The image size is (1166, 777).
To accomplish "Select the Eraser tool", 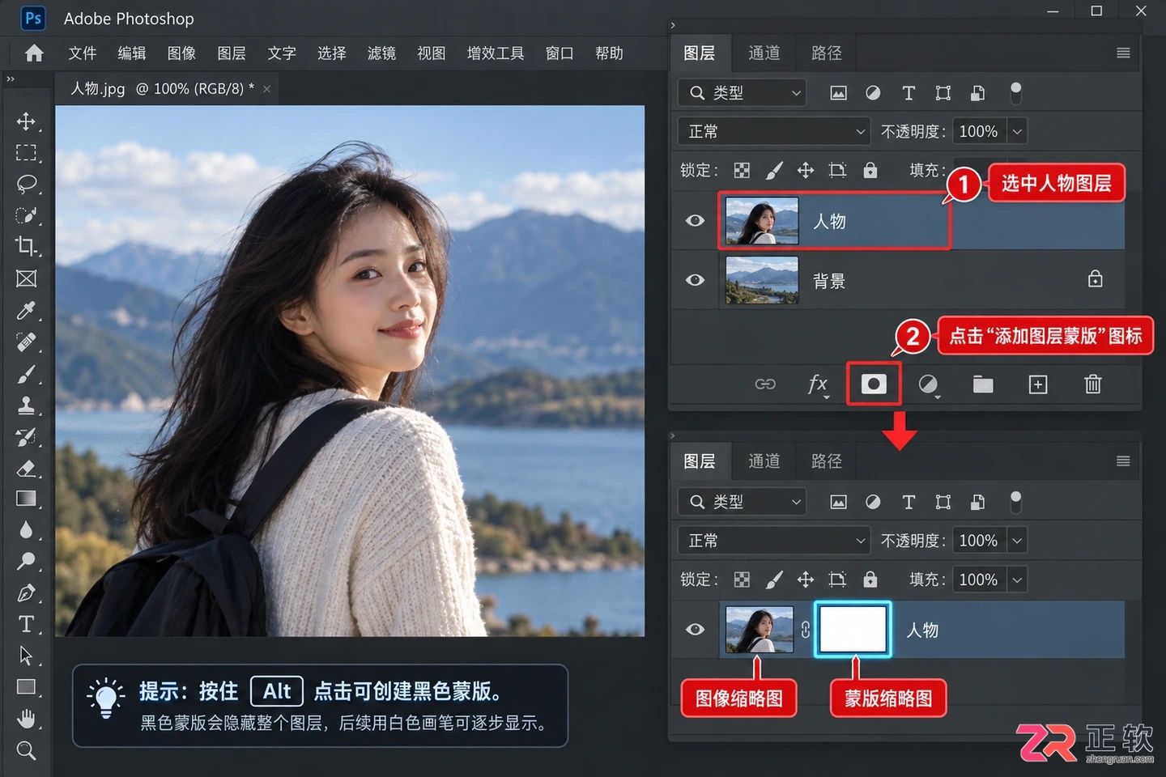I will [x=26, y=468].
